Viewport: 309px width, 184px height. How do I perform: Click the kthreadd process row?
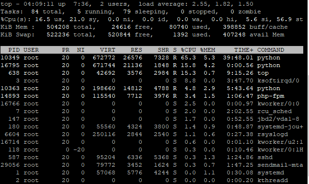[152, 181]
